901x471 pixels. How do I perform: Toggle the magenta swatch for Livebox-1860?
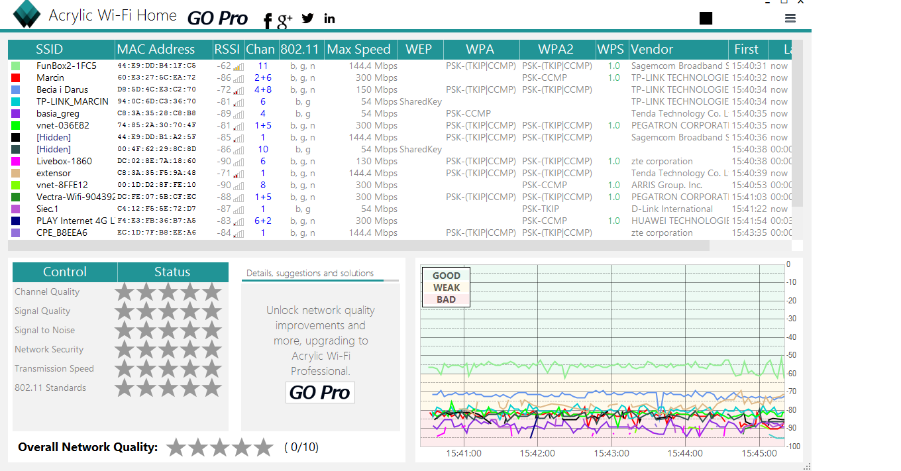16,162
